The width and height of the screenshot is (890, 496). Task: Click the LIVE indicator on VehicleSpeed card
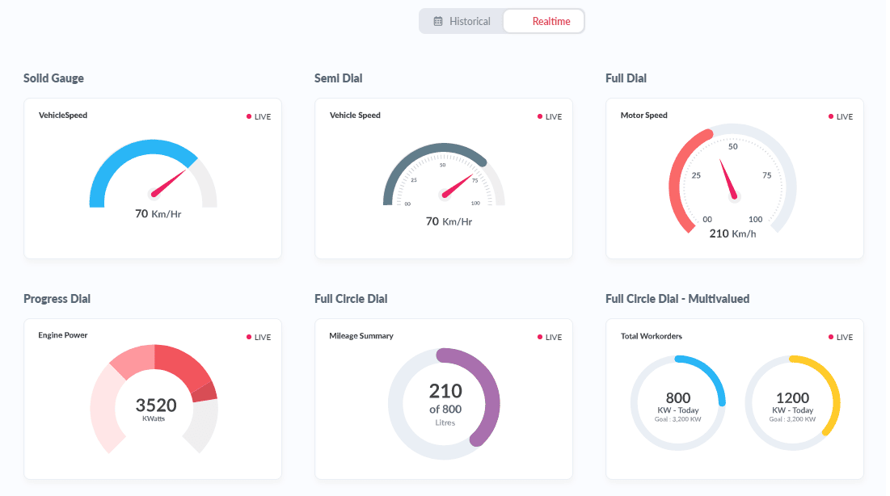[x=259, y=116]
